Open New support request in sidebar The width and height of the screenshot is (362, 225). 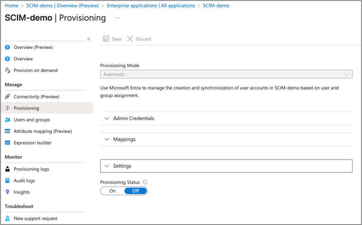click(36, 218)
